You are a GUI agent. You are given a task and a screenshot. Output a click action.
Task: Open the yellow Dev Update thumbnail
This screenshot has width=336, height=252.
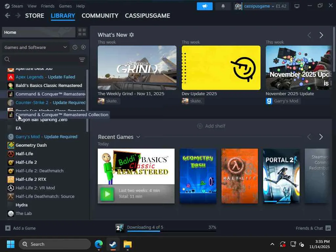click(x=221, y=68)
